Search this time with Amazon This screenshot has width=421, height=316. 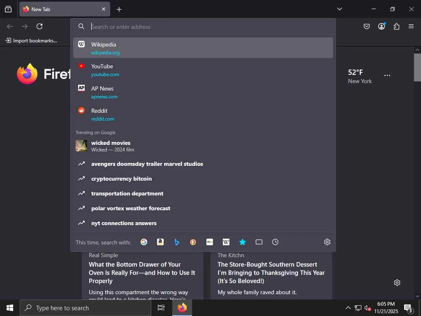160,242
